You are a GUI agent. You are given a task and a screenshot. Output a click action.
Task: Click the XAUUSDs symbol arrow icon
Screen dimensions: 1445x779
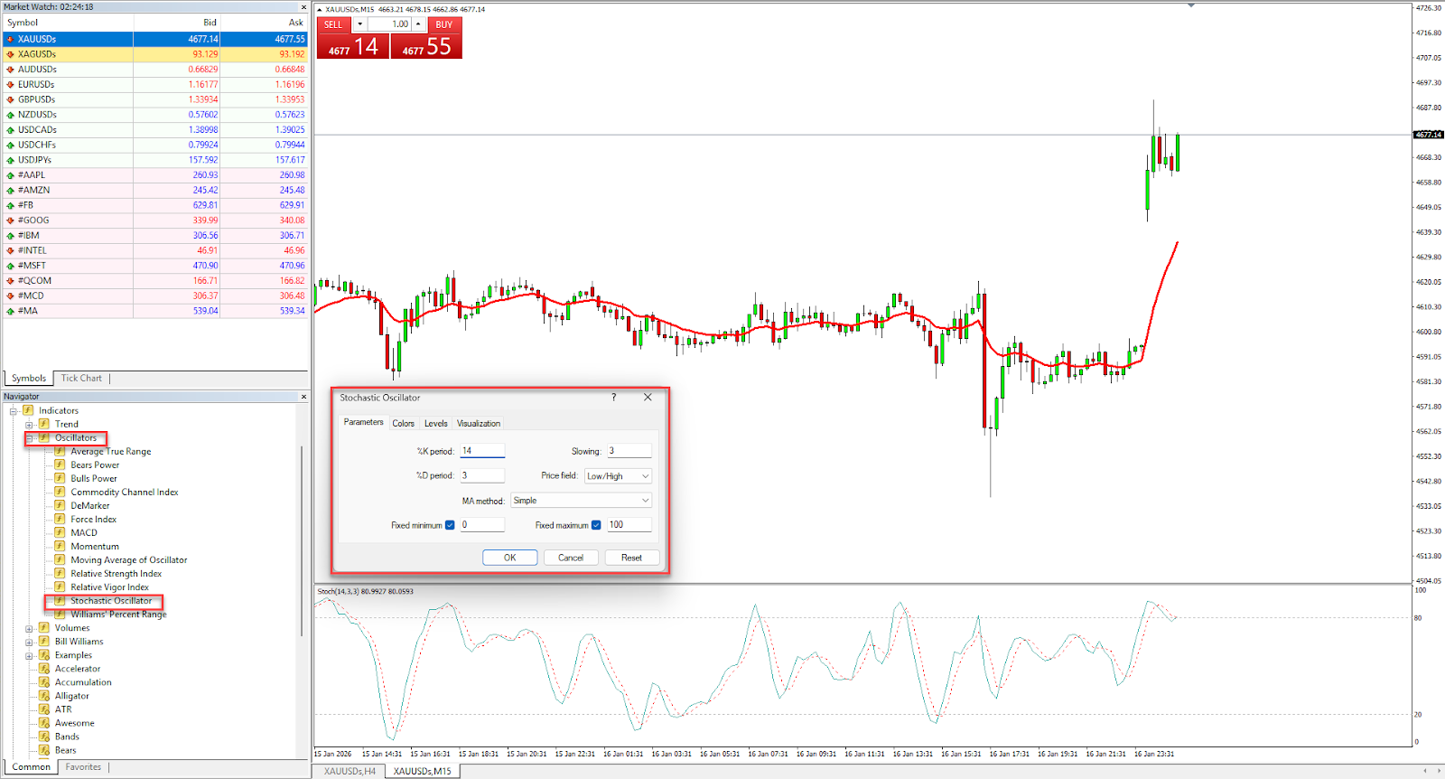pos(10,39)
